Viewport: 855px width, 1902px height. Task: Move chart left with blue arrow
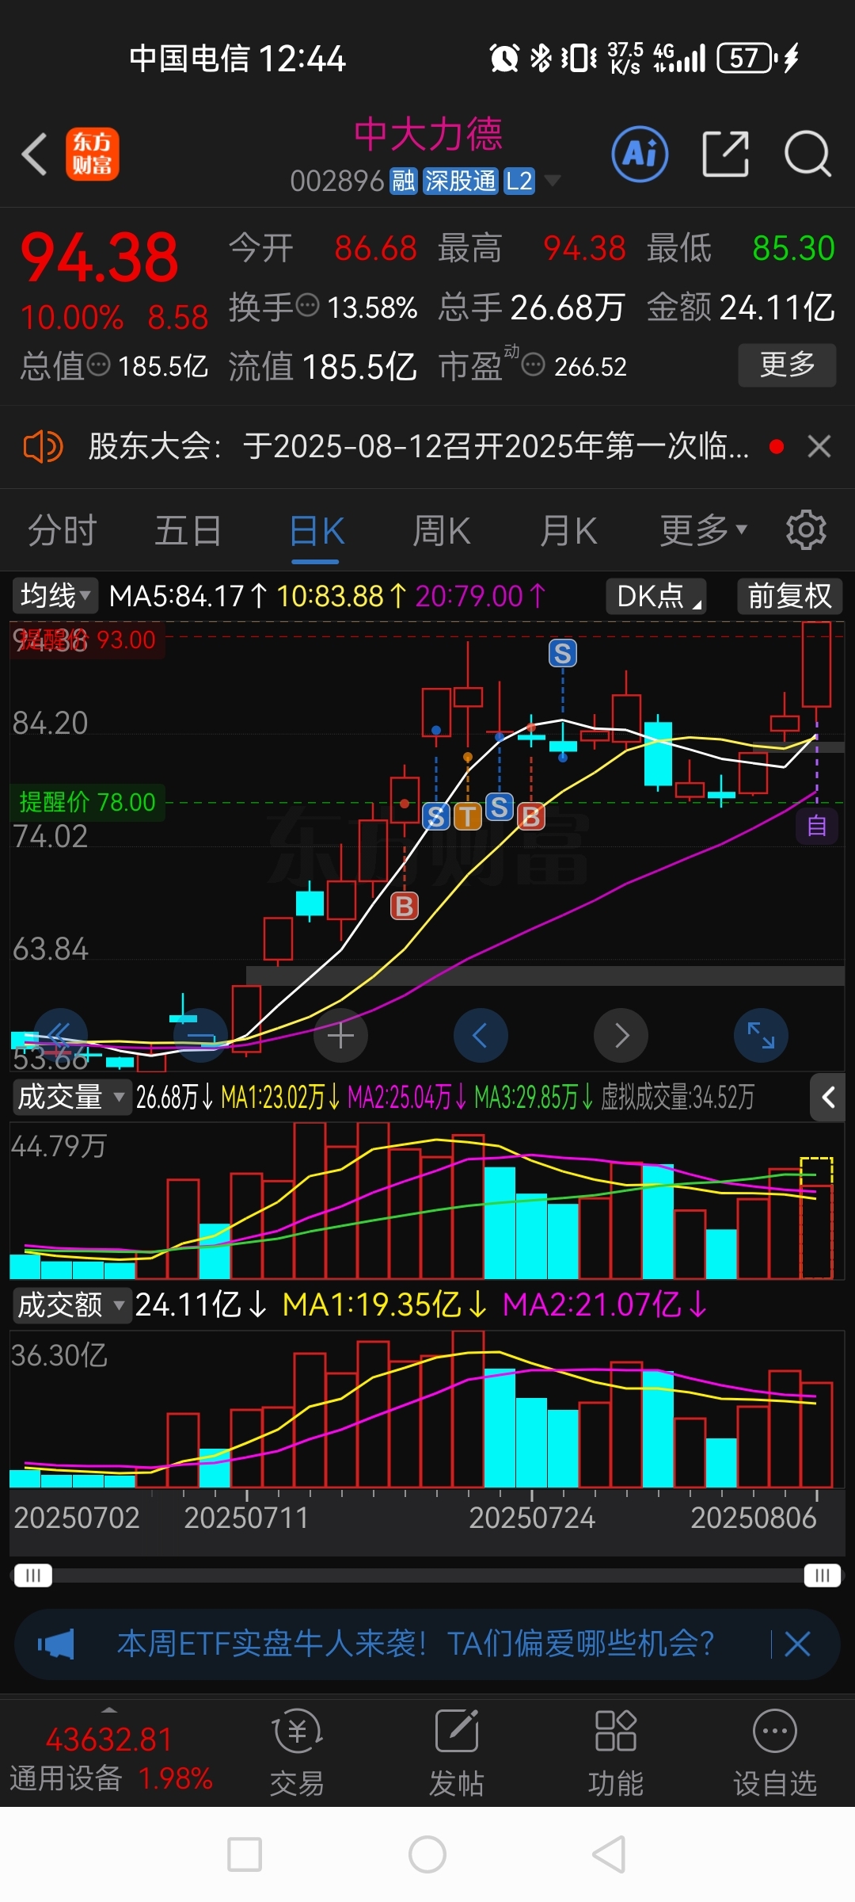tap(481, 1035)
